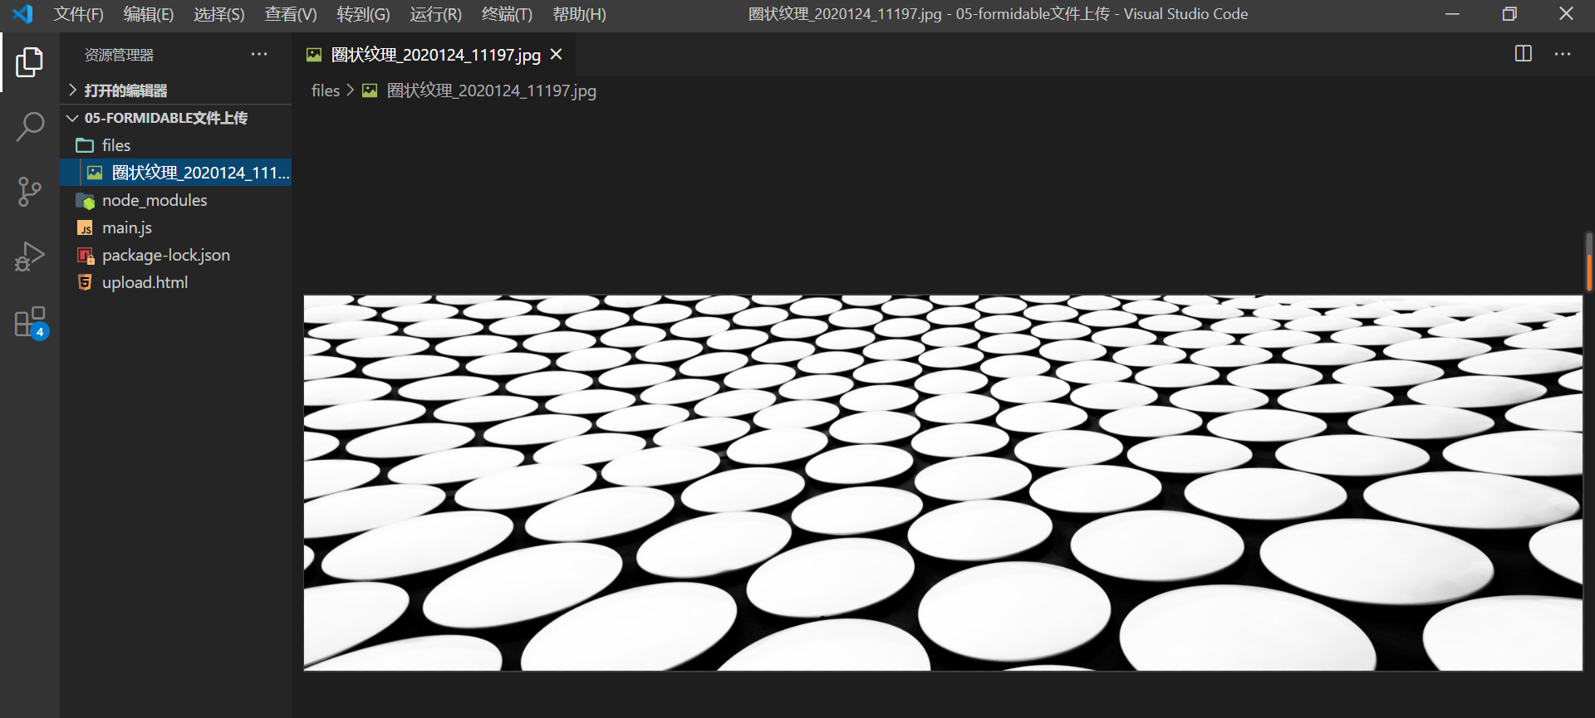Click the 圈状纹理_2020124_11197.jpg breadcrumb item
The height and width of the screenshot is (718, 1595).
tap(491, 90)
